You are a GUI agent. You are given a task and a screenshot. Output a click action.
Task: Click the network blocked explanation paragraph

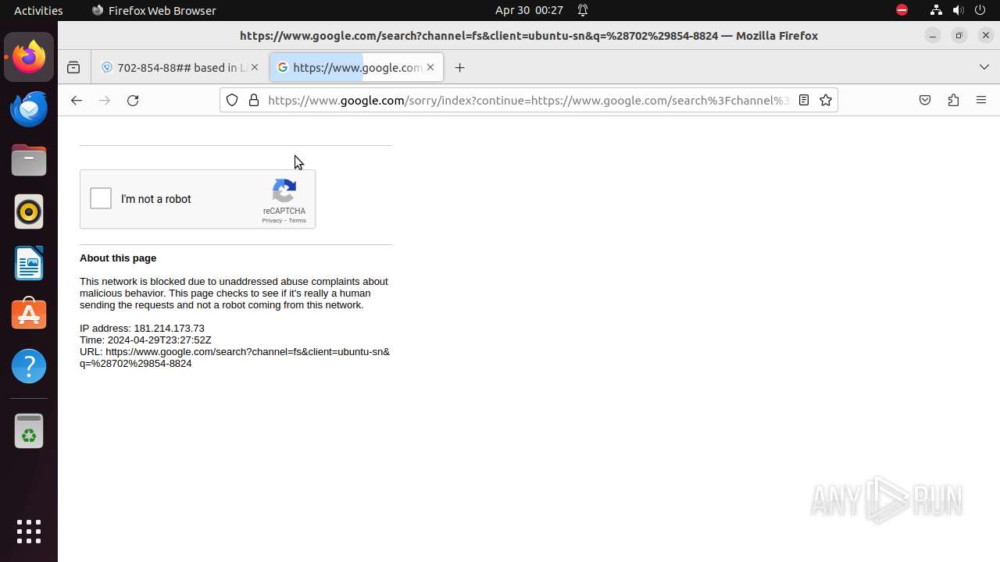[234, 293]
